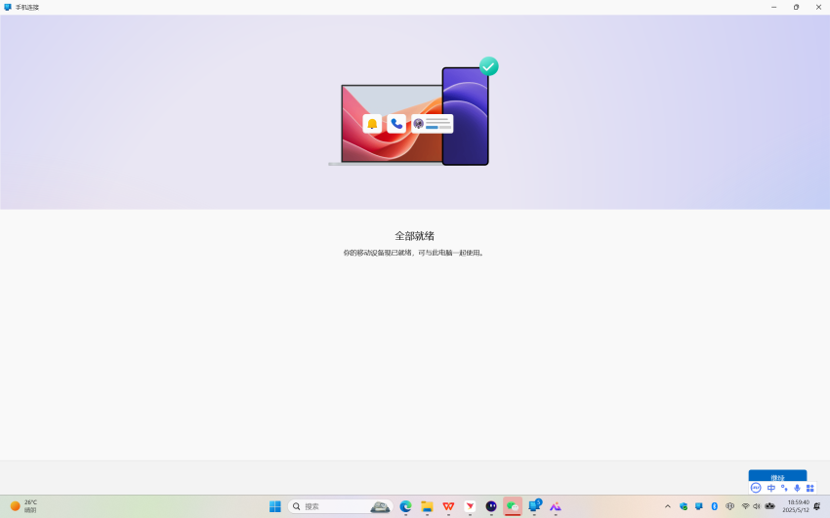Toggle the punctuation mode on the IME bar
The height and width of the screenshot is (518, 830).
pos(784,488)
